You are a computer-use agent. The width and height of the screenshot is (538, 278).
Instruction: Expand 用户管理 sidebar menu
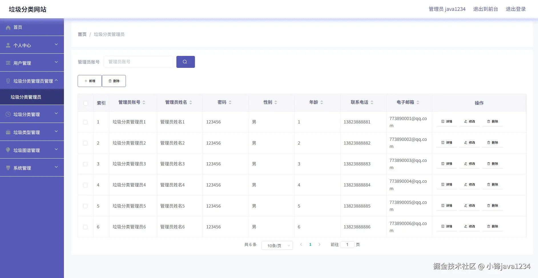coord(32,63)
